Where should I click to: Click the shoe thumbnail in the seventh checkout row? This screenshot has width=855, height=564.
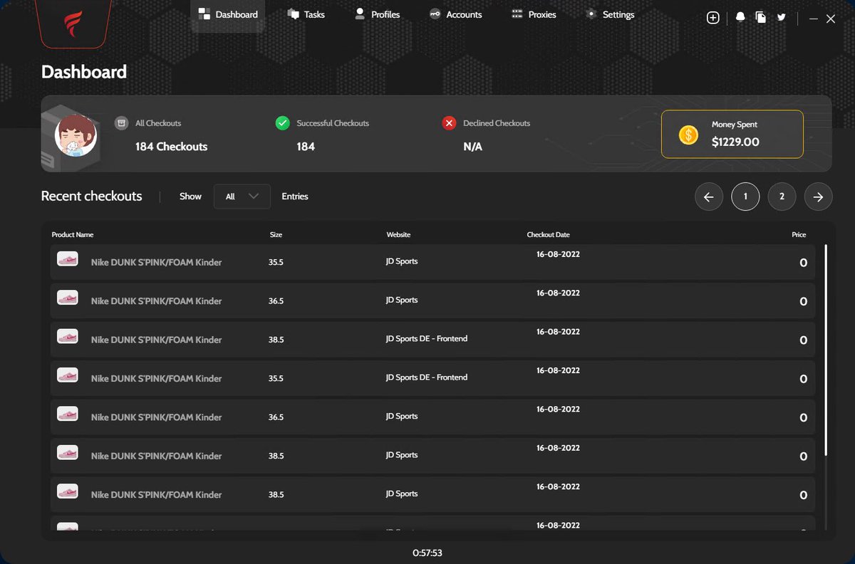tap(68, 491)
